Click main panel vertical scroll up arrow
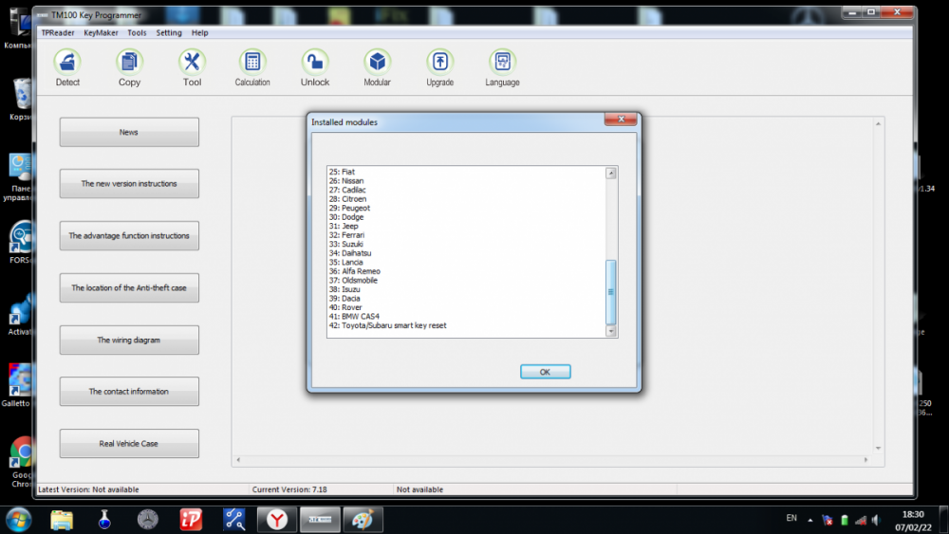Screen dimensions: 949x534 pos(878,124)
